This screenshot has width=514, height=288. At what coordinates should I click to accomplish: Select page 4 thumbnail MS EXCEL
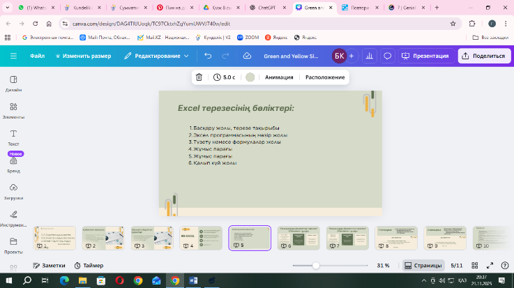(201, 238)
